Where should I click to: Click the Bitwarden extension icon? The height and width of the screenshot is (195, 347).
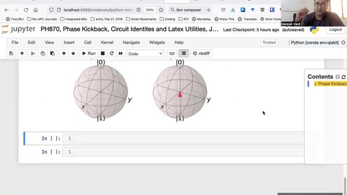click(x=272, y=10)
